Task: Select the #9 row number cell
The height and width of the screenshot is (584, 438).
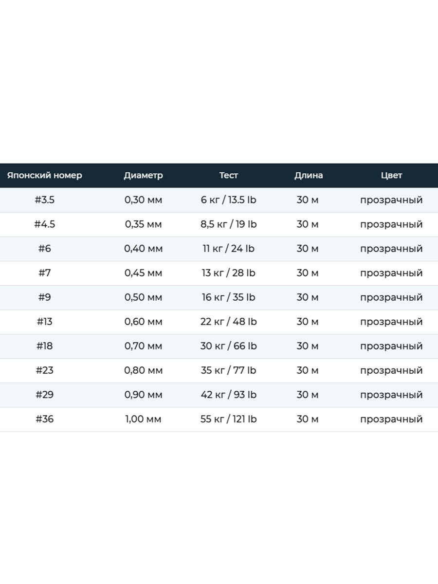Action: pyautogui.click(x=45, y=297)
